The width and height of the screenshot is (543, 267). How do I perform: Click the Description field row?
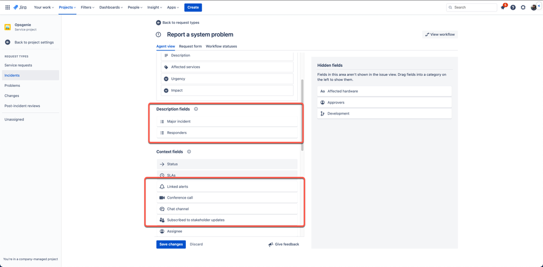[x=227, y=55]
